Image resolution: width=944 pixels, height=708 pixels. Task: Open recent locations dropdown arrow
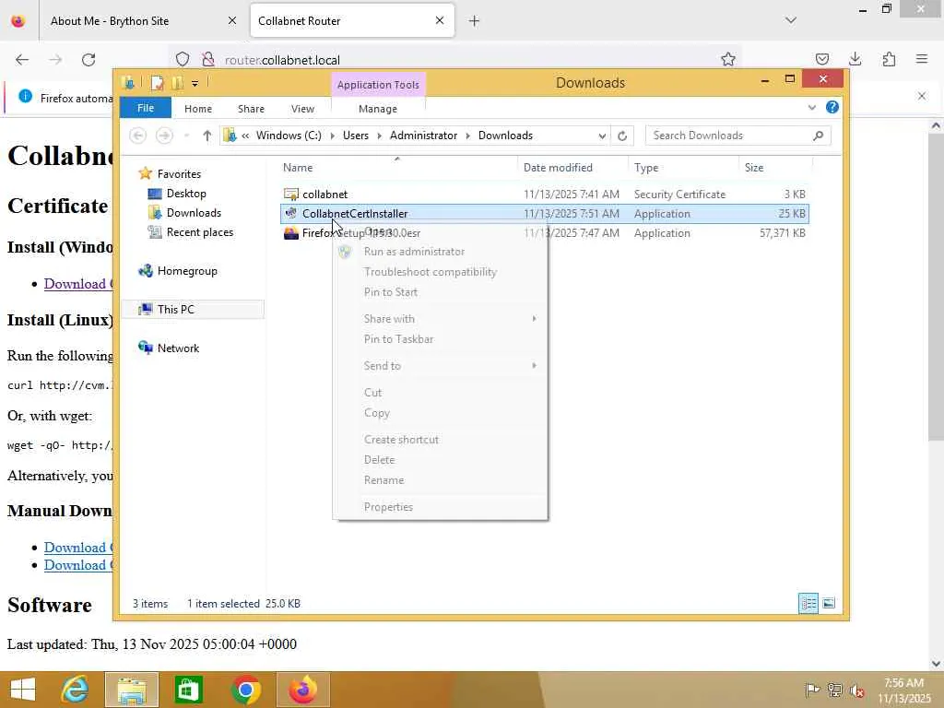click(186, 136)
